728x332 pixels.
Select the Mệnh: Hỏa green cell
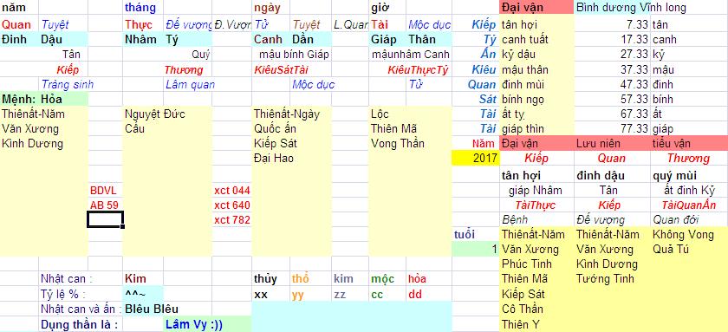pyautogui.click(x=44, y=99)
